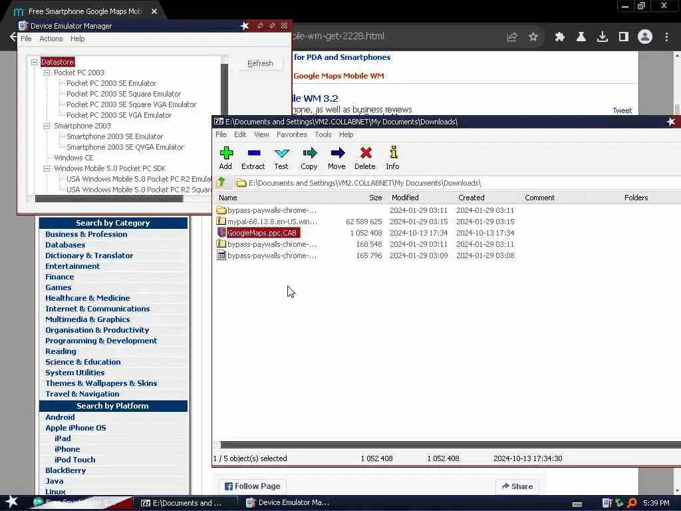
Task: Bookmark this page with the star icon
Action: click(x=533, y=37)
